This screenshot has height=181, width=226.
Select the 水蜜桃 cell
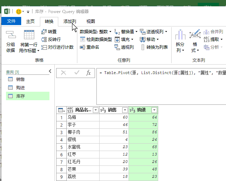point(83,147)
